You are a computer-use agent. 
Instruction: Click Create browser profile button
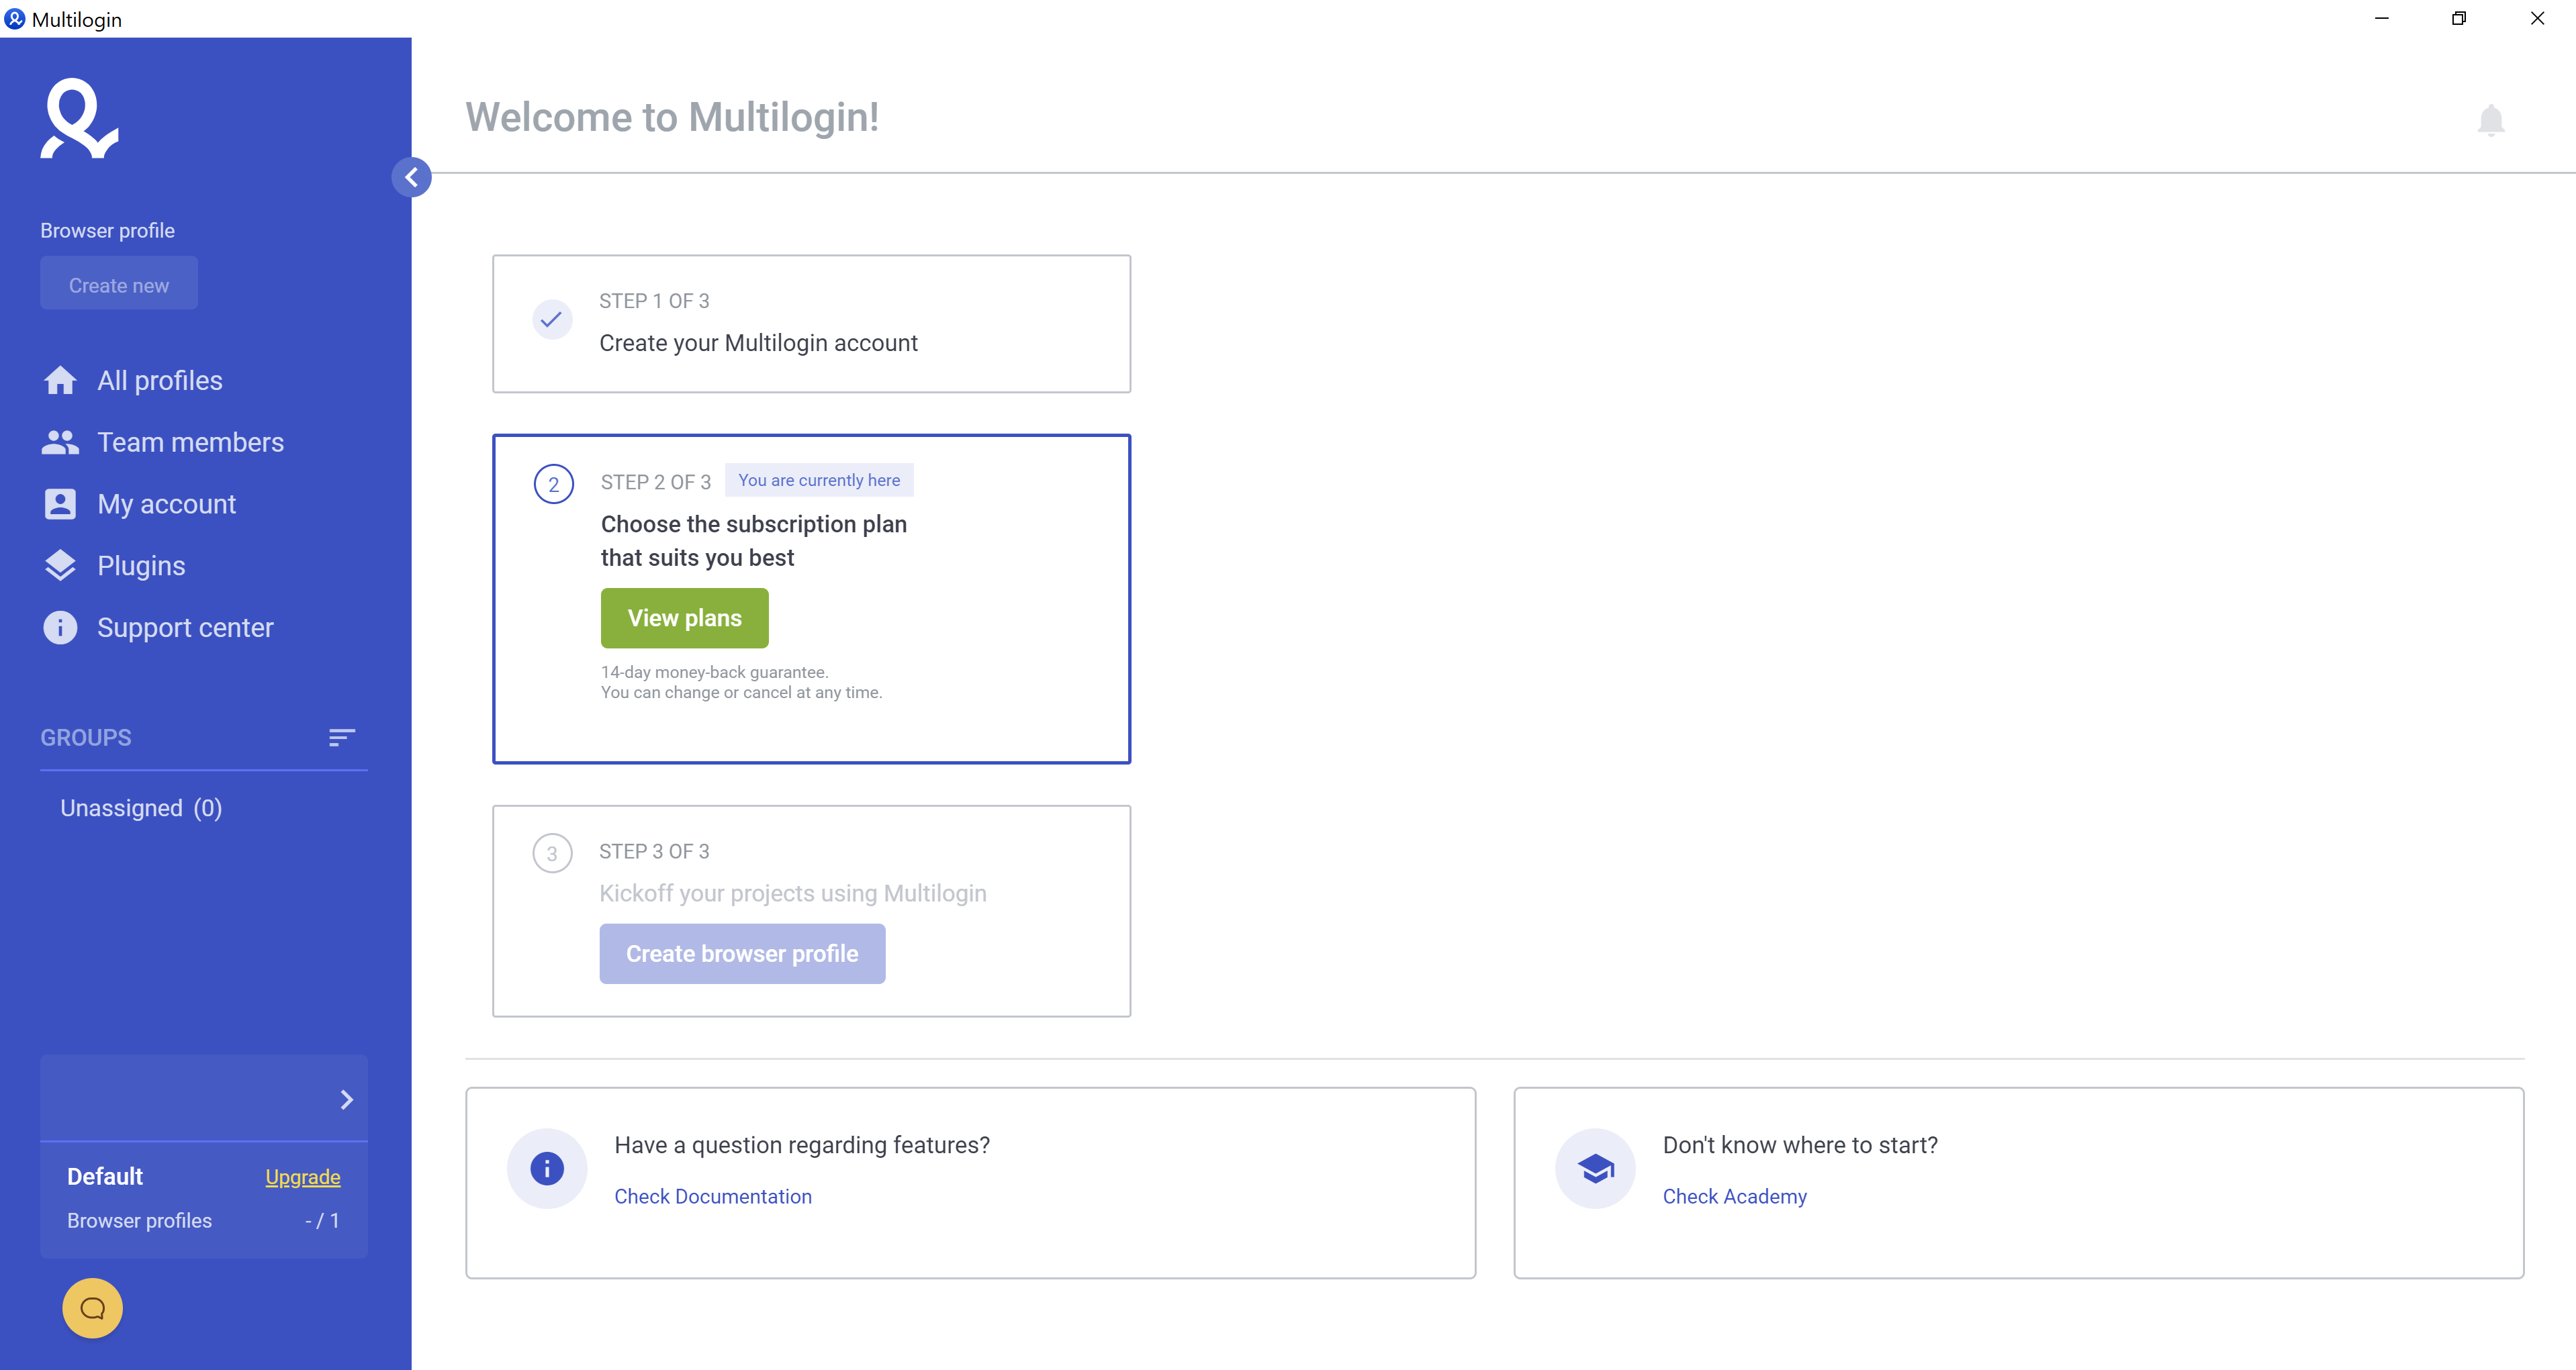742,953
